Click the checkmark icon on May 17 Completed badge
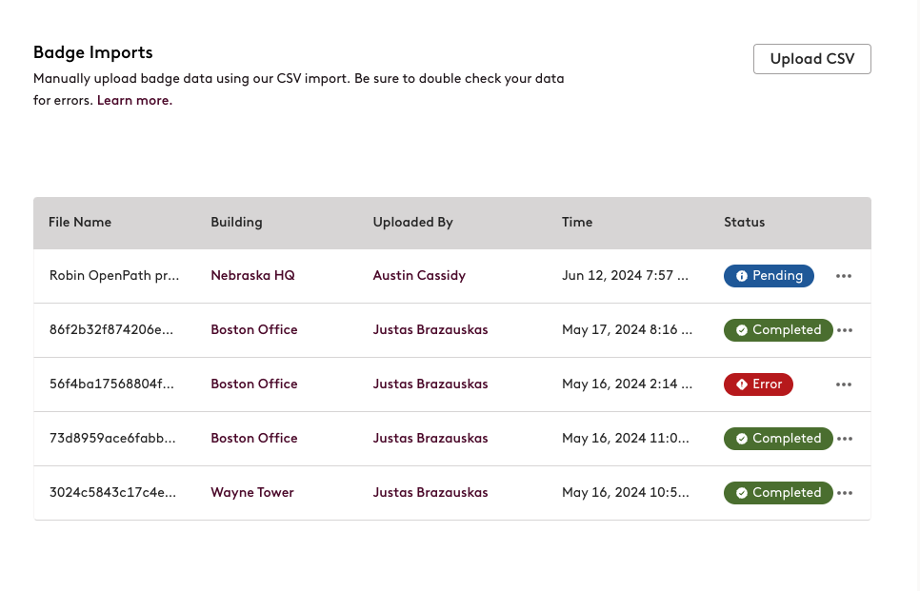The height and width of the screenshot is (591, 920). coord(742,329)
